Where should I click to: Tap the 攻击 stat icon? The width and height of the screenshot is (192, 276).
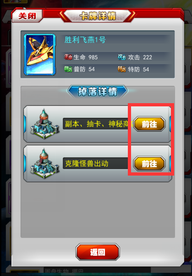[122, 57]
